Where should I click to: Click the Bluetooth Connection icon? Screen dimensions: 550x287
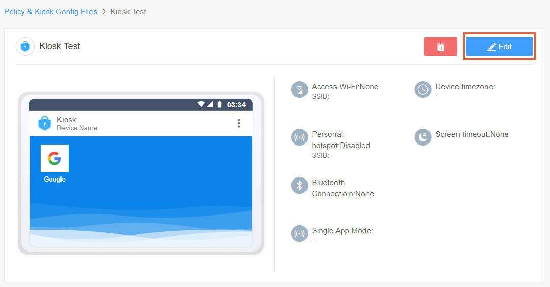[x=299, y=186]
